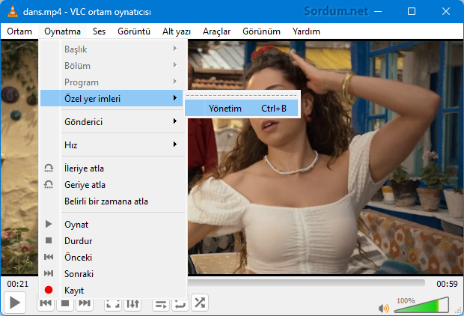Click next media button in bottom toolbar

pyautogui.click(x=85, y=305)
